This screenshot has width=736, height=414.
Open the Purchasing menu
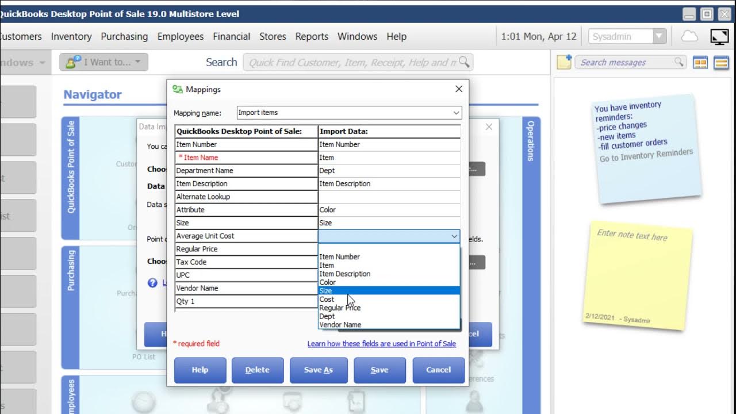[124, 36]
